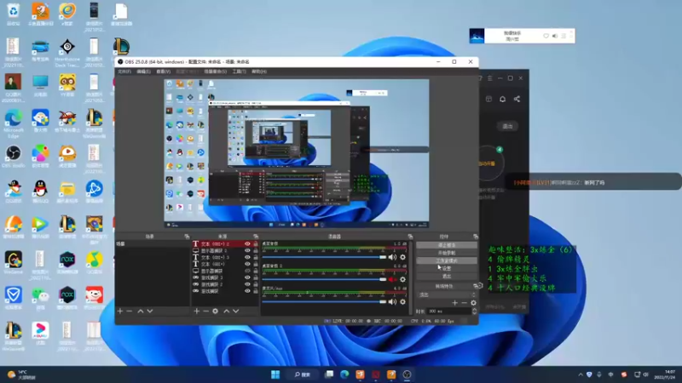682x383 pixels.
Task: Click the volume icon in the music widget
Action: tap(555, 36)
